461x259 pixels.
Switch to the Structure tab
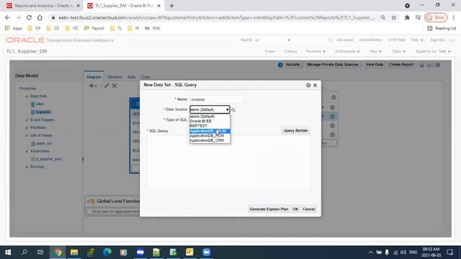[115, 77]
